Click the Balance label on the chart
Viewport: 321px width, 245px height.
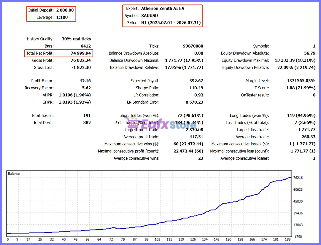[14, 174]
